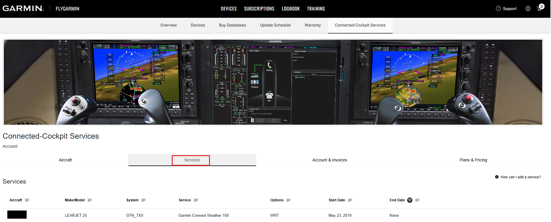
Task: Click the GTN_7XX system cell
Action: pos(135,216)
